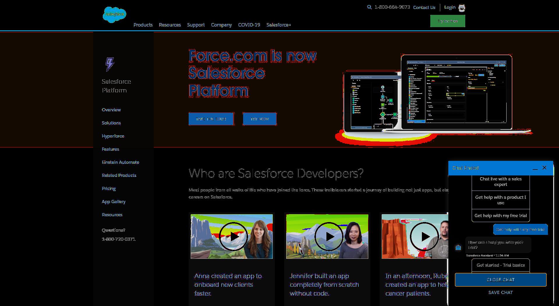Screen dimensions: 559x306
Task: Click the sent 'Get help with my free trial' bubble
Action: point(520,229)
